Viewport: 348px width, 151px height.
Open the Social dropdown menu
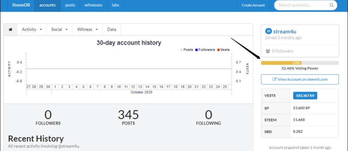pos(59,30)
